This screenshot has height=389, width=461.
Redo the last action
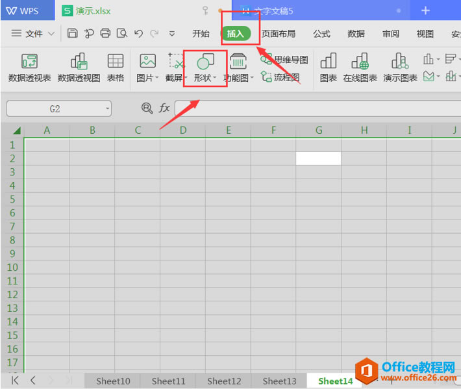(x=154, y=34)
